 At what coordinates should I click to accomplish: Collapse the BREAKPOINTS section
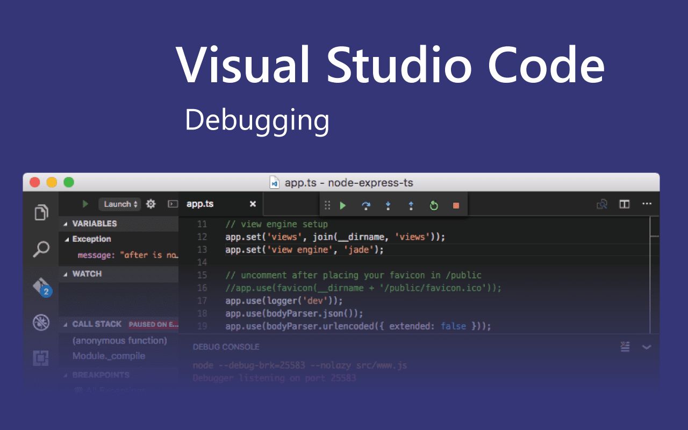(66, 375)
